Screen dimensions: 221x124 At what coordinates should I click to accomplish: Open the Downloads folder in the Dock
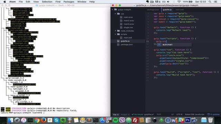[x=204, y=120]
